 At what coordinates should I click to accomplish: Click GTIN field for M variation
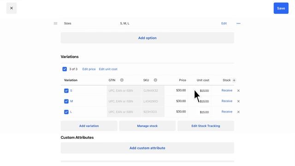click(124, 101)
